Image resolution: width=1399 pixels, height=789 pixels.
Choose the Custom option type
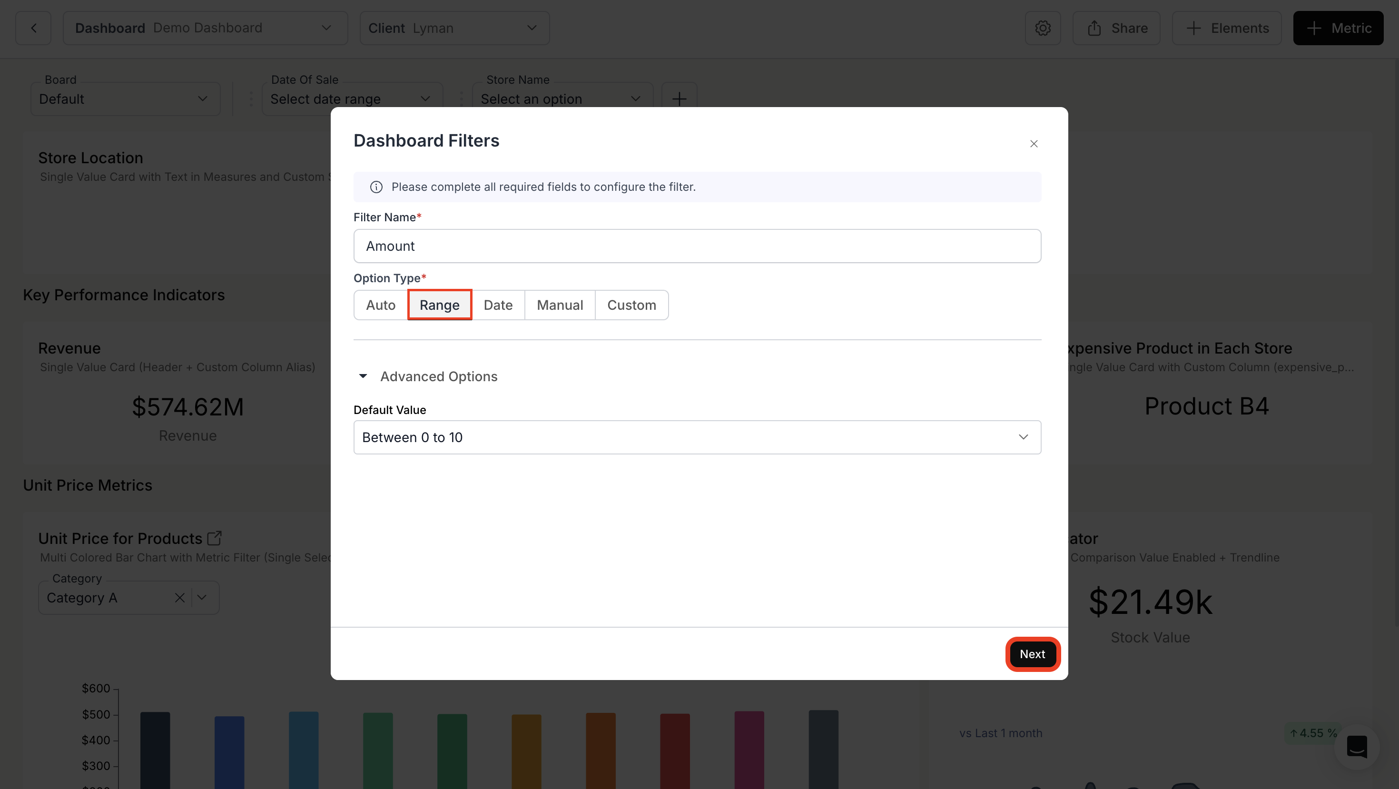click(631, 305)
